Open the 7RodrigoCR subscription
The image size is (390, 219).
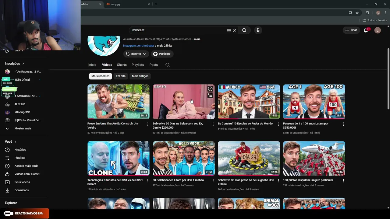coord(23,112)
